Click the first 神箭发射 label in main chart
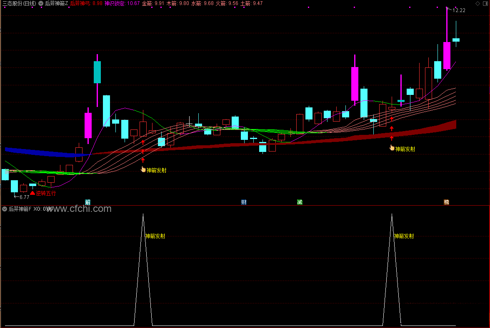The image size is (490, 328). pyautogui.click(x=156, y=170)
